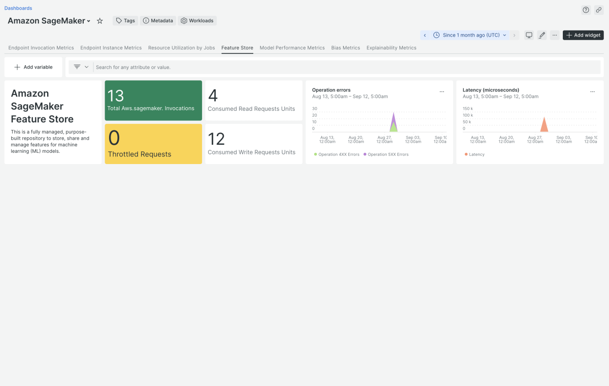Image resolution: width=609 pixels, height=386 pixels.
Task: Toggle Latency legend series visibility
Action: 476,154
